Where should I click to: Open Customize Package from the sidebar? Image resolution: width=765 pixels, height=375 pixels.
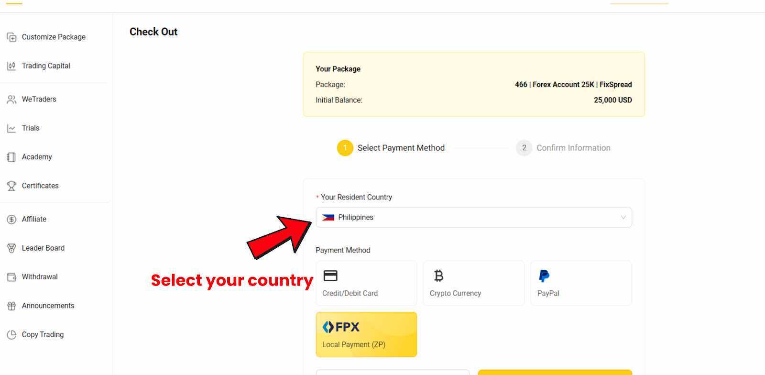[x=53, y=37]
